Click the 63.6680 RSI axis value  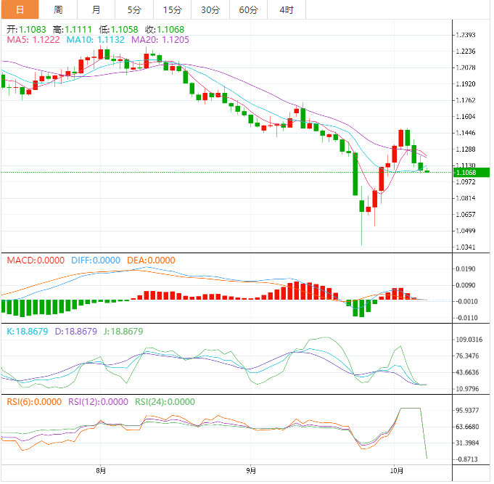click(468, 427)
